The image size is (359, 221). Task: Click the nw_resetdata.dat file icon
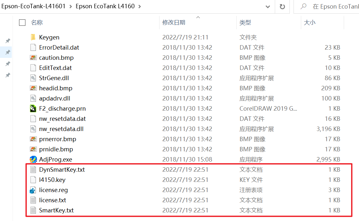tap(33, 119)
